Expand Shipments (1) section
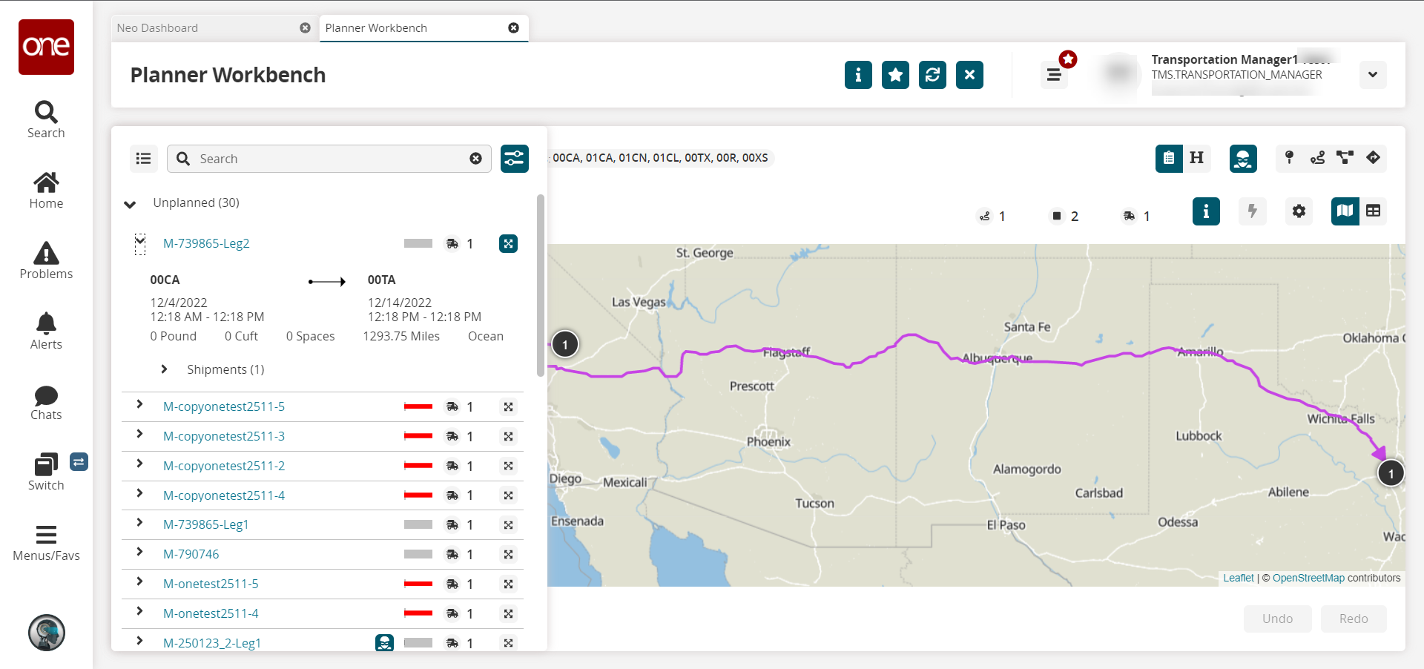 pos(164,369)
